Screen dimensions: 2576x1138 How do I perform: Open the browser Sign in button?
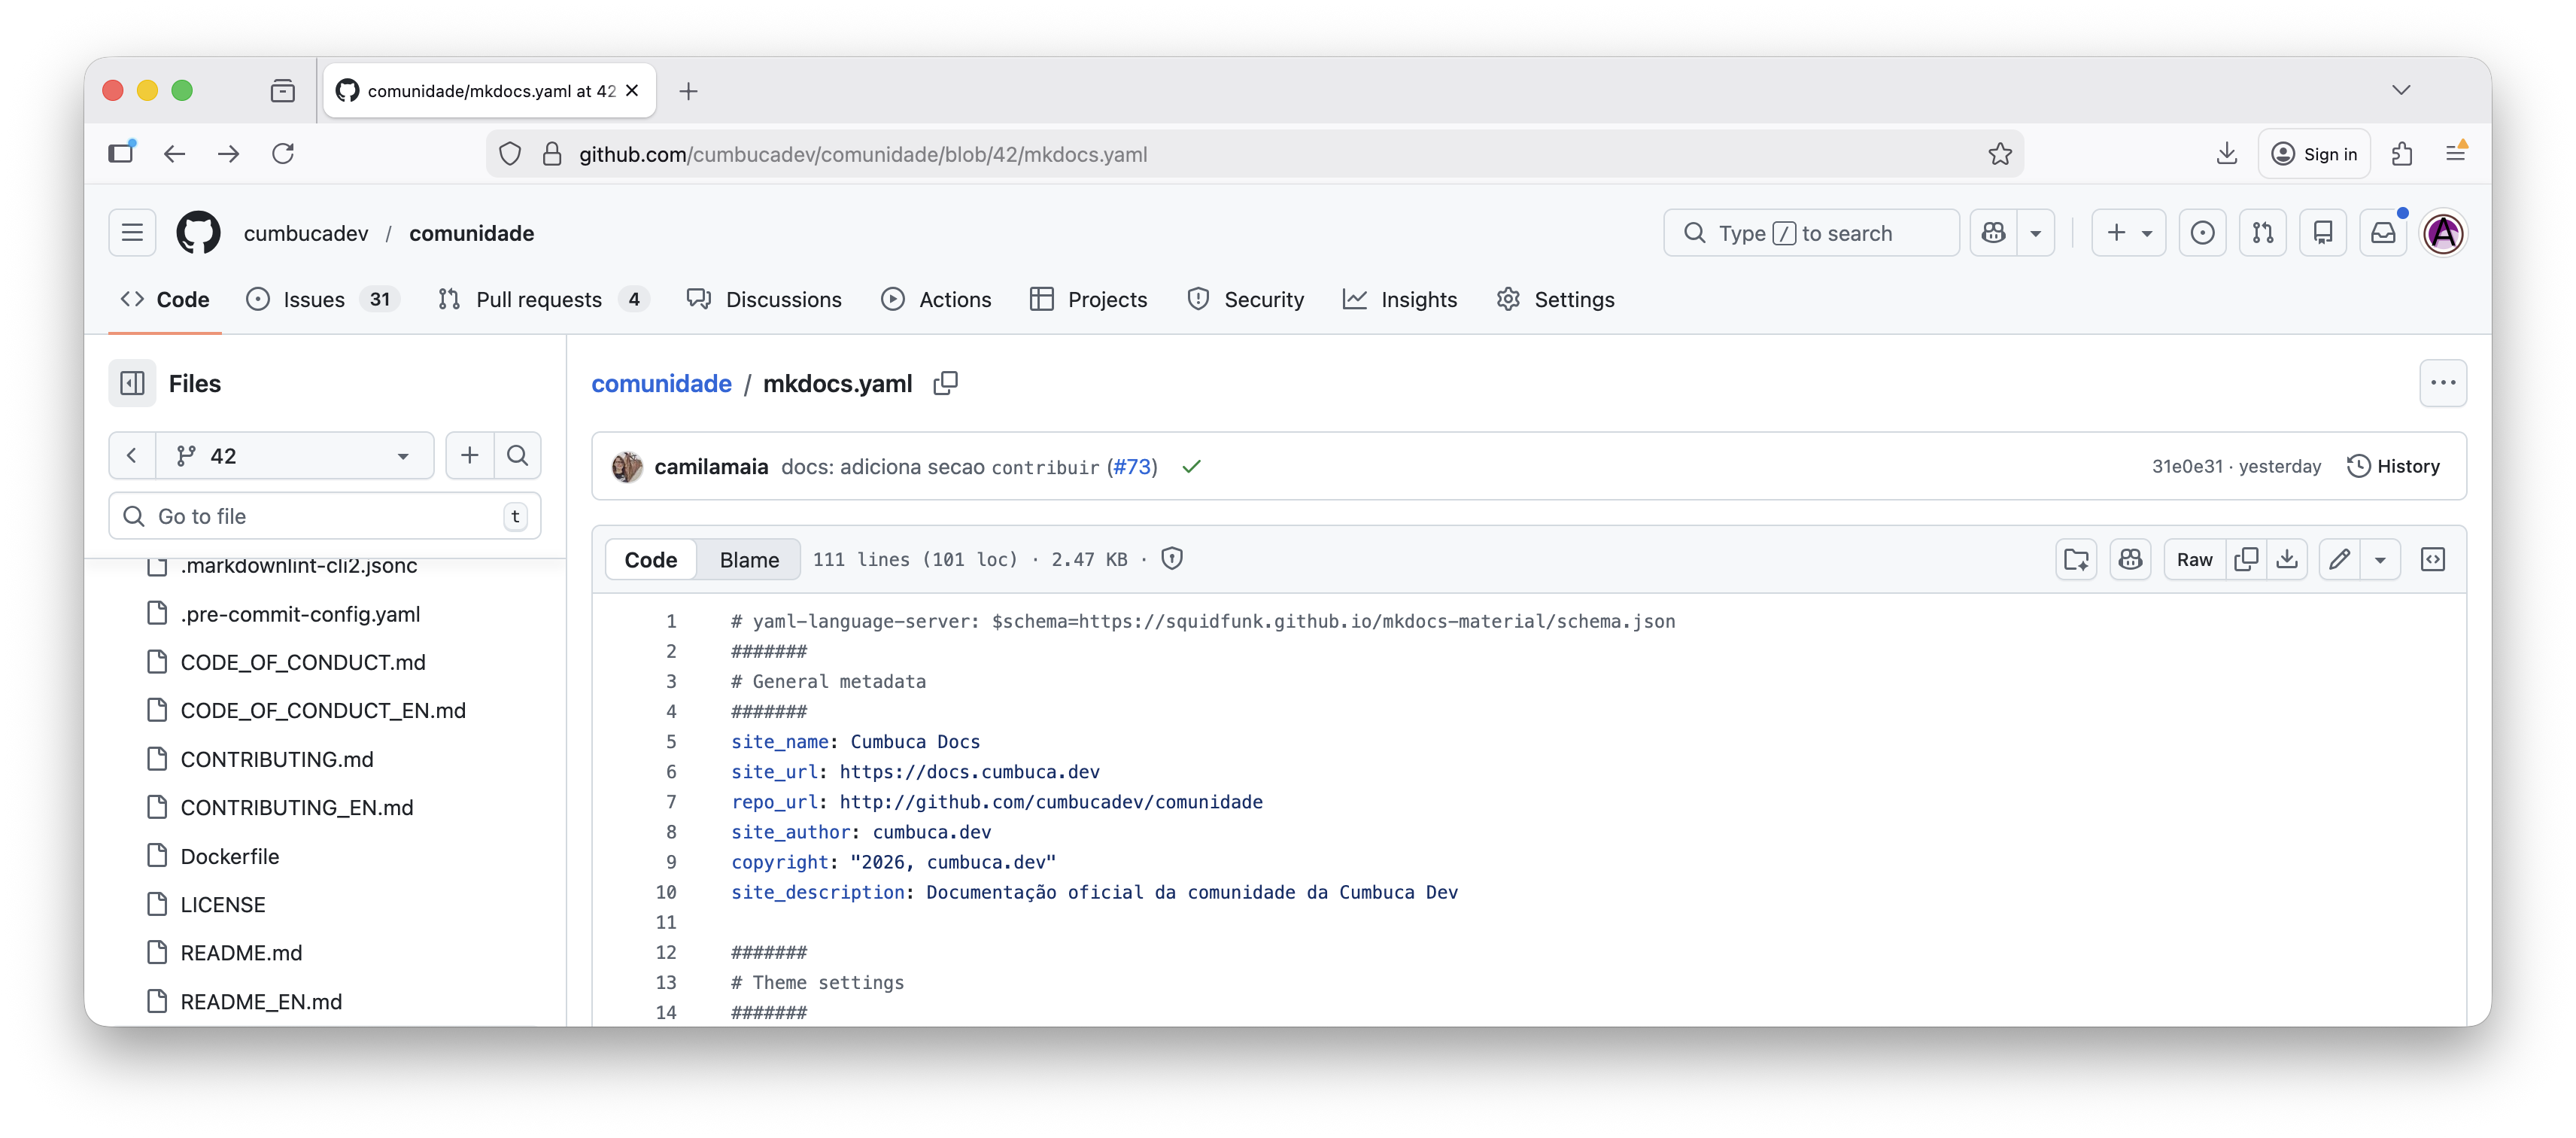pyautogui.click(x=2314, y=153)
